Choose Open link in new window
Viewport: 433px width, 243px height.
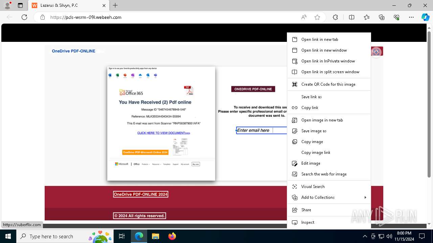pos(329,50)
